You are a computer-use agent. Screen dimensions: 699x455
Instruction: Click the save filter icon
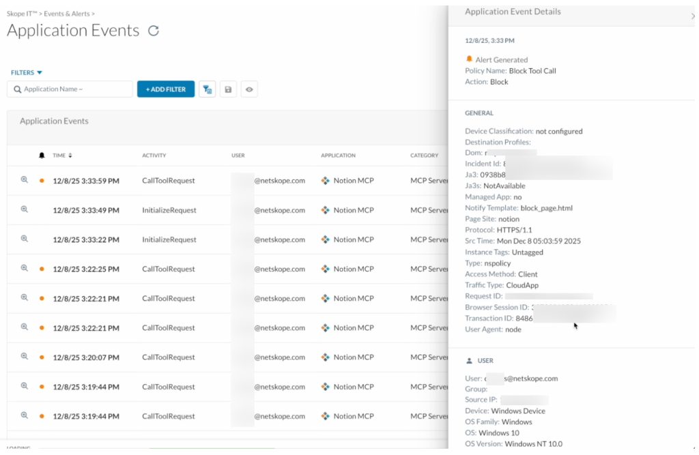click(228, 89)
